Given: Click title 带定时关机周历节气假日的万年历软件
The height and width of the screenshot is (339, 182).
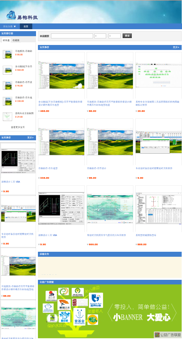Looking at the screenshot, I should click(107, 235).
